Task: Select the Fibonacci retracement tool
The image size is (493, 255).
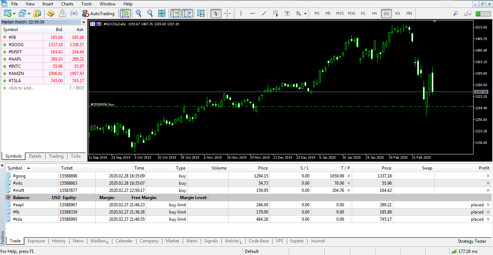Action: click(276, 14)
